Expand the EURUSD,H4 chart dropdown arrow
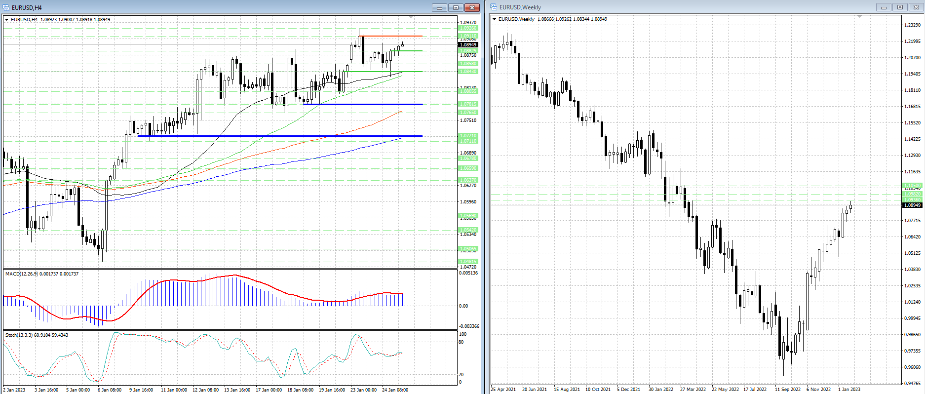Screen dimensions: 925x394 click(7, 20)
